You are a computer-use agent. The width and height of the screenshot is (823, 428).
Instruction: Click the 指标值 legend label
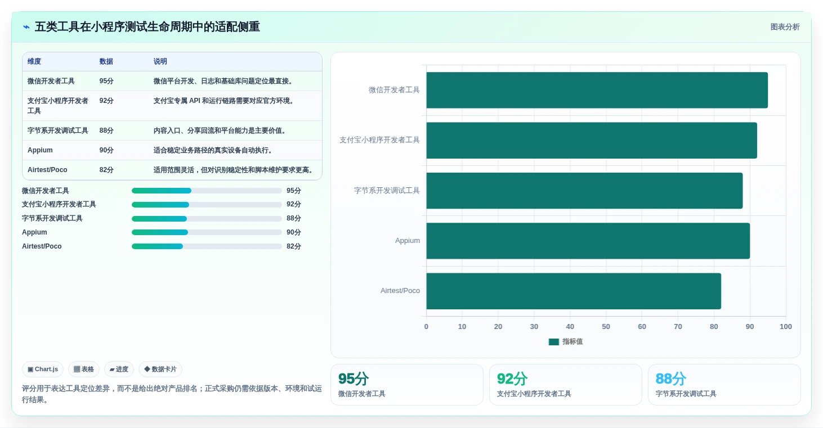coord(572,342)
